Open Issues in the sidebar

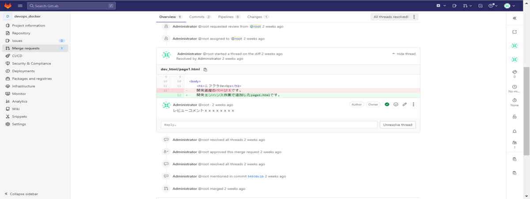pyautogui.click(x=17, y=41)
